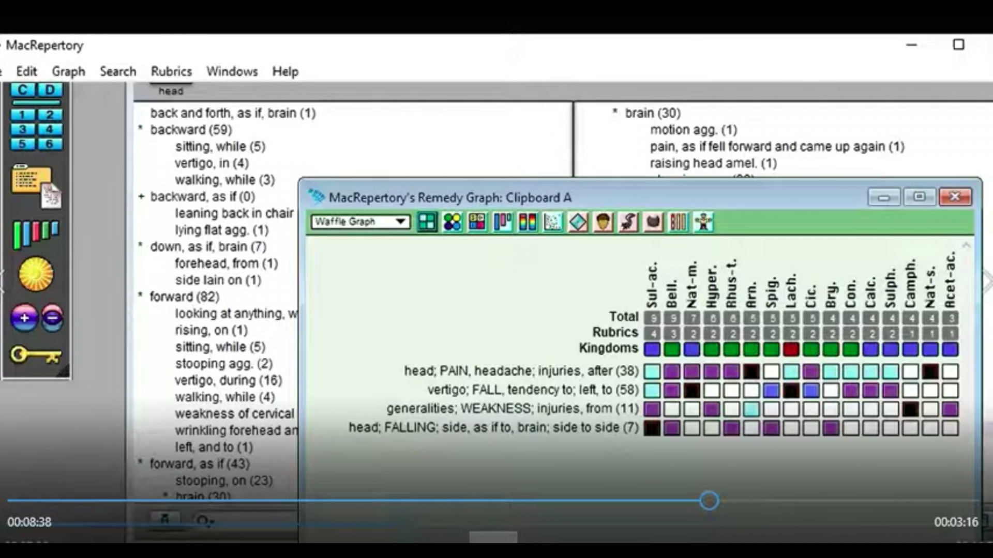
Task: Collapse the 'forward, as if (43)' marker
Action: point(140,462)
